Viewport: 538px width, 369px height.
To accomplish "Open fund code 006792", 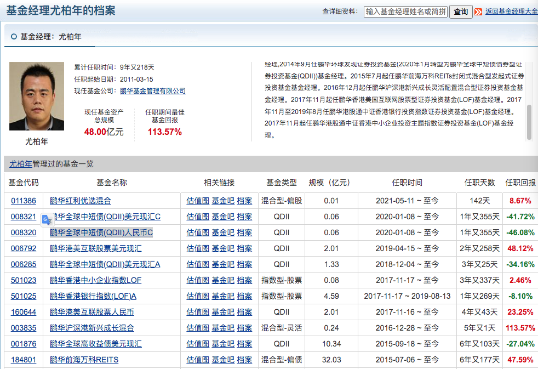I will (x=24, y=248).
